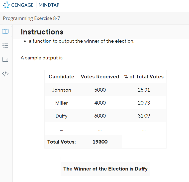The height and width of the screenshot is (182, 189).
Task: Click the % of Total Votes header
Action: pos(144,77)
